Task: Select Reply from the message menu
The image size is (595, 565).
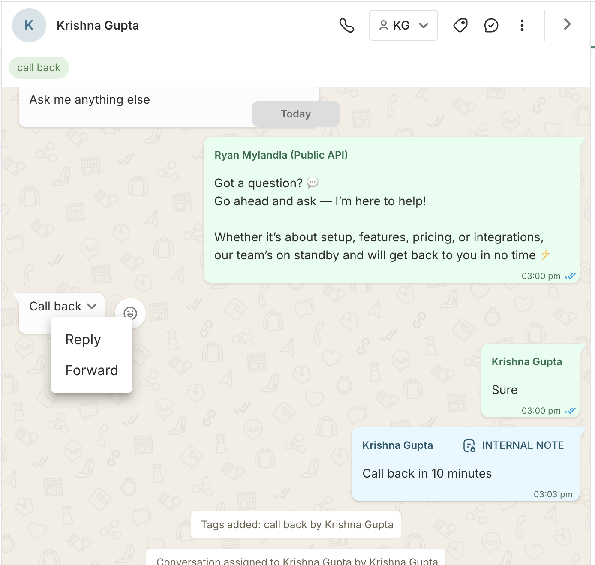Action: (83, 340)
